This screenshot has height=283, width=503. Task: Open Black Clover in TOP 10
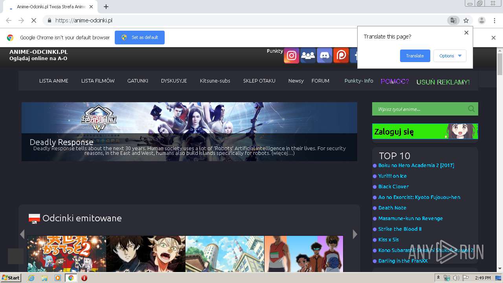(x=393, y=187)
